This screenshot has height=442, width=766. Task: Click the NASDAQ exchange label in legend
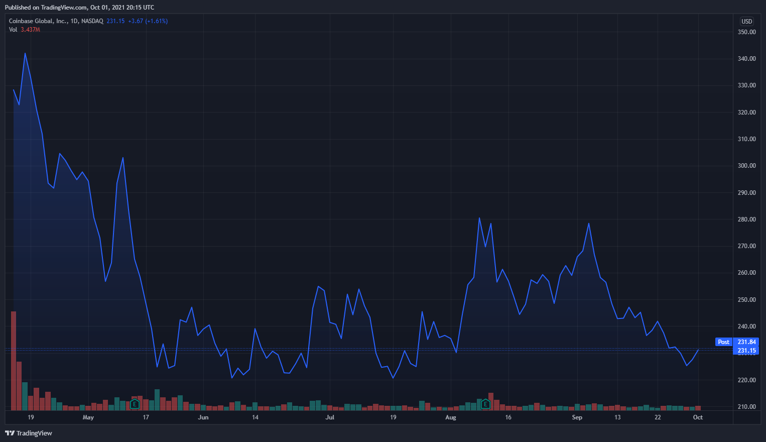click(92, 21)
